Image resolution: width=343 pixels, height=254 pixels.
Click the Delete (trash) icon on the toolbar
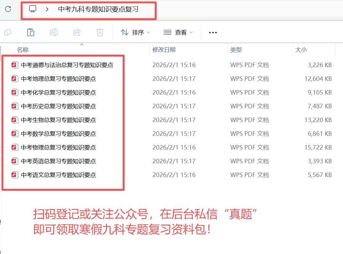point(100,32)
